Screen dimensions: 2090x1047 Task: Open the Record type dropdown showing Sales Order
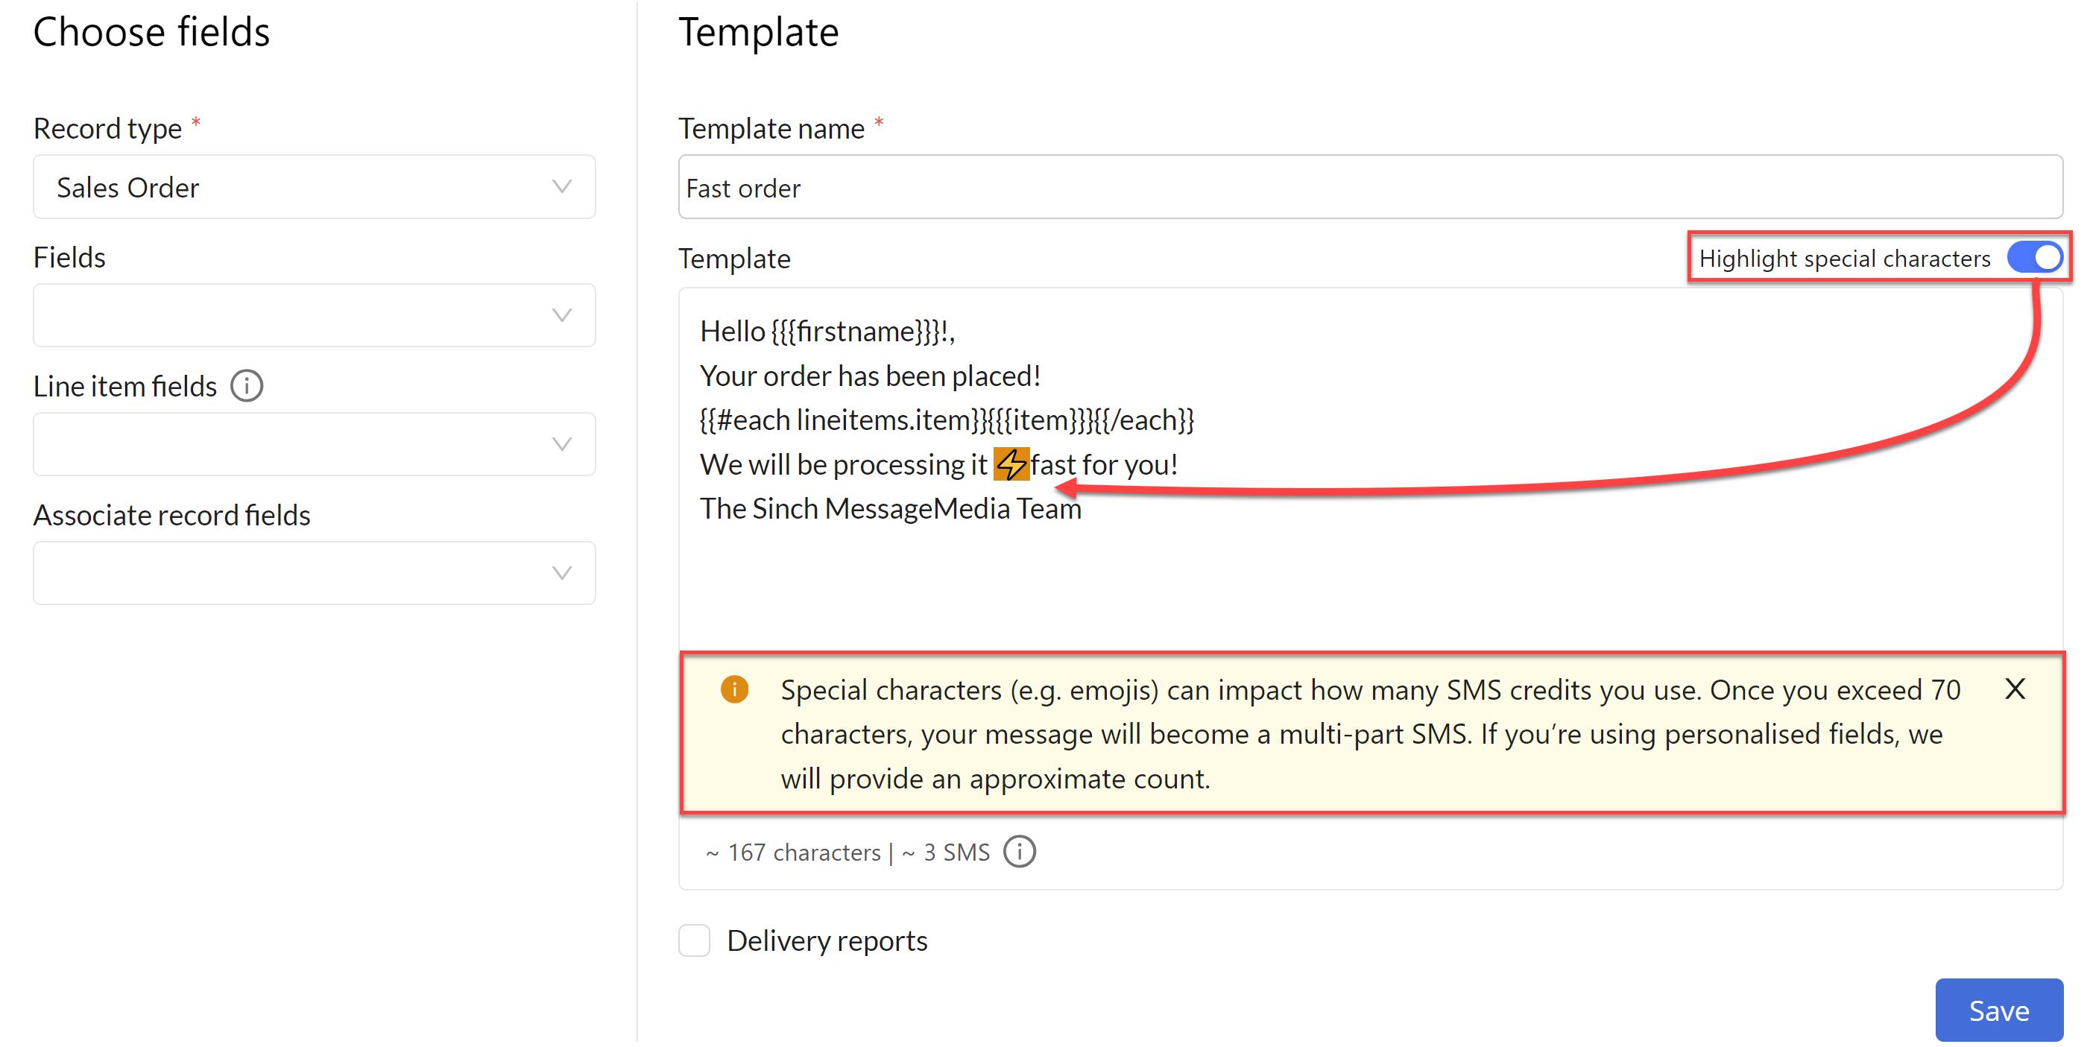[x=314, y=187]
